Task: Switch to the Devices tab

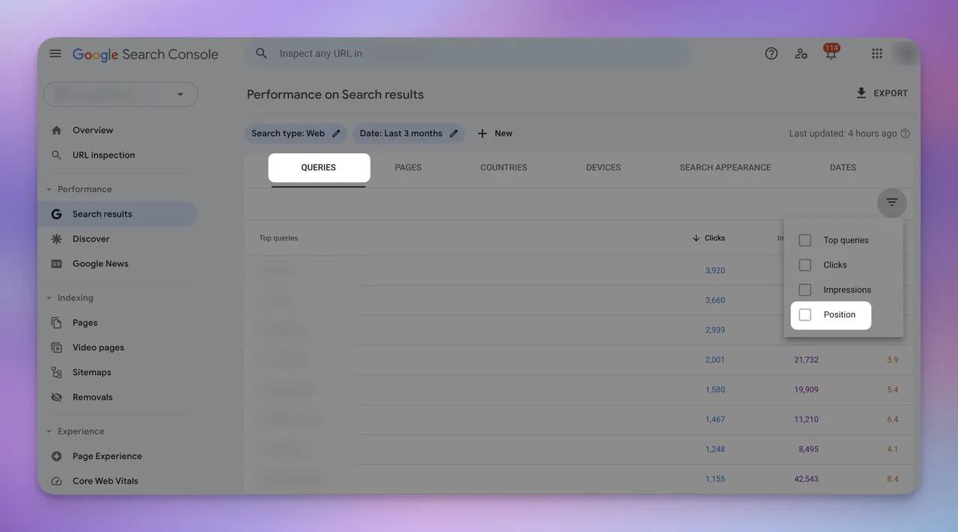Action: pos(603,167)
